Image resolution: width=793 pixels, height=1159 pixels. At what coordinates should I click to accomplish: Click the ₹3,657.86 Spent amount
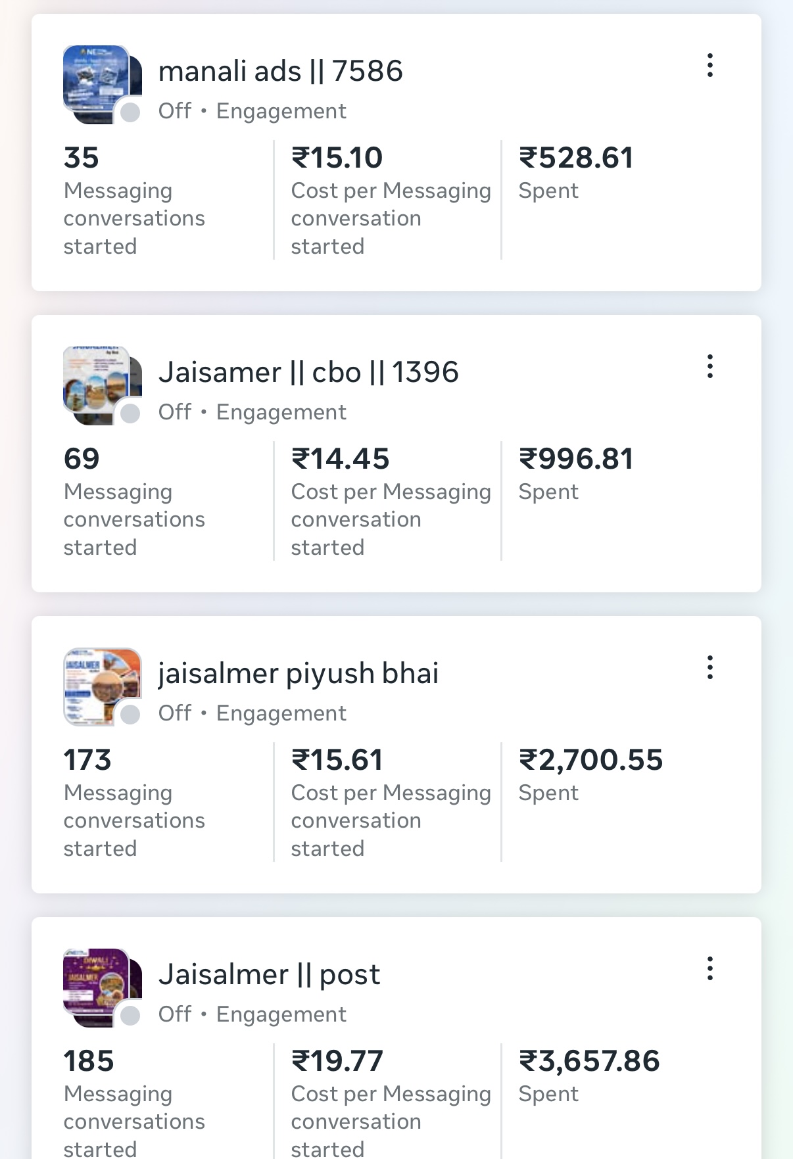click(x=589, y=1062)
